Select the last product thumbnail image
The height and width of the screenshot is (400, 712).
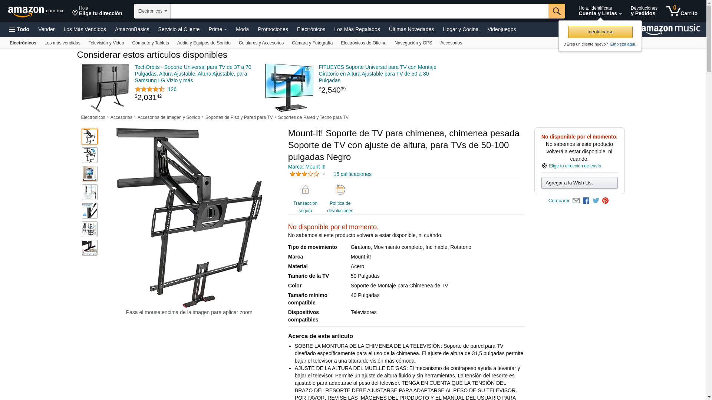click(90, 248)
